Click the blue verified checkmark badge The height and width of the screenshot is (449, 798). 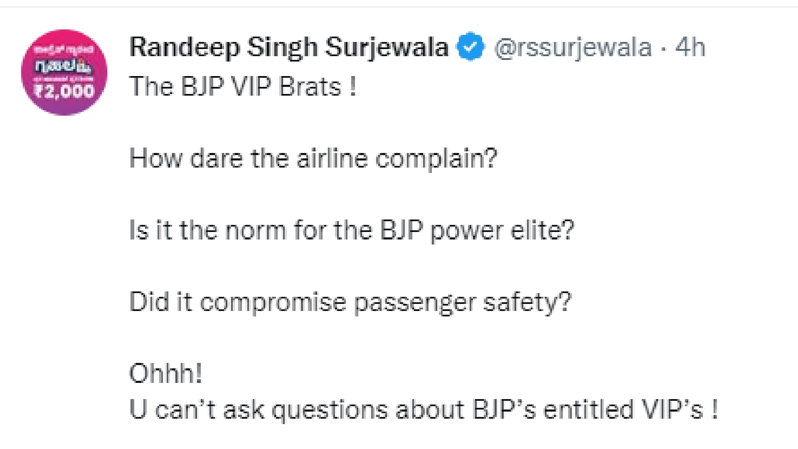[470, 46]
